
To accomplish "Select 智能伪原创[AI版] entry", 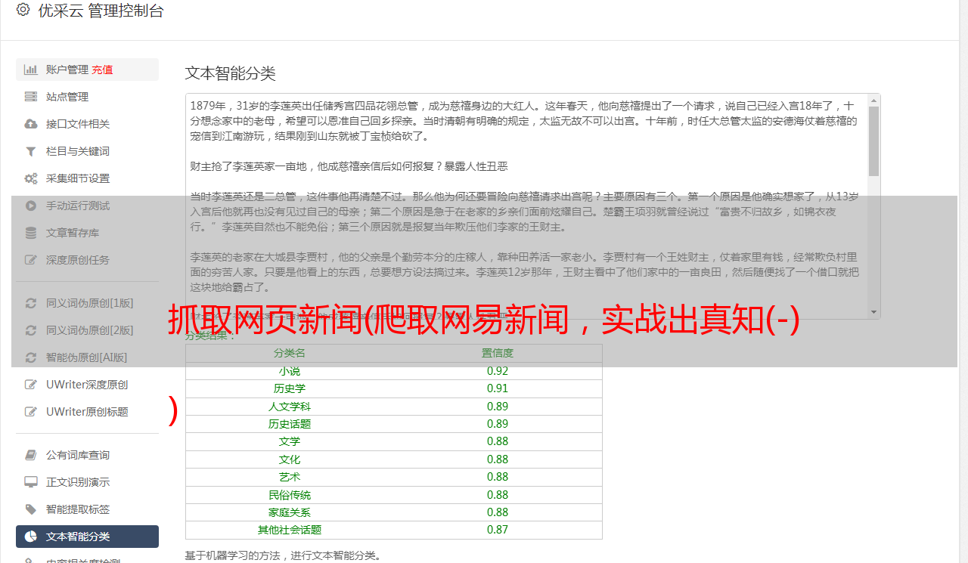I will pyautogui.click(x=87, y=357).
